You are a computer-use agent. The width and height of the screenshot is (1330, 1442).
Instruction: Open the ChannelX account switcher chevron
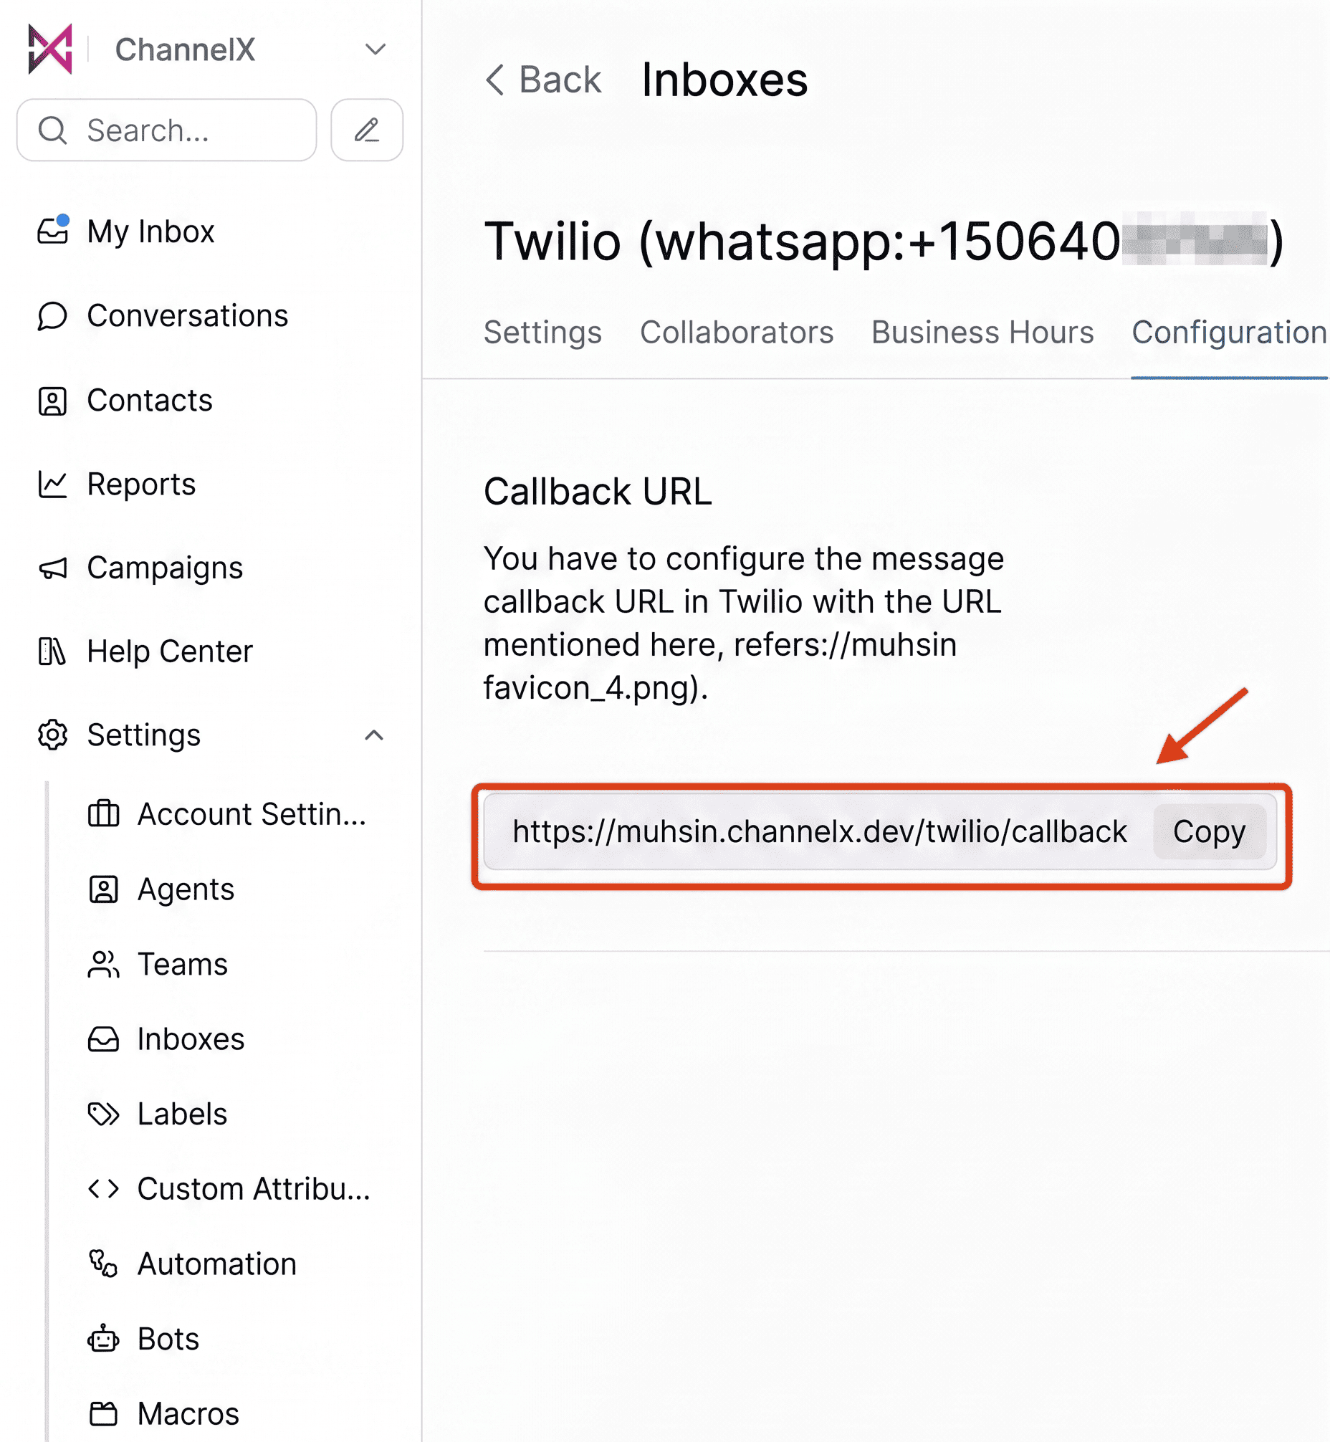tap(375, 49)
